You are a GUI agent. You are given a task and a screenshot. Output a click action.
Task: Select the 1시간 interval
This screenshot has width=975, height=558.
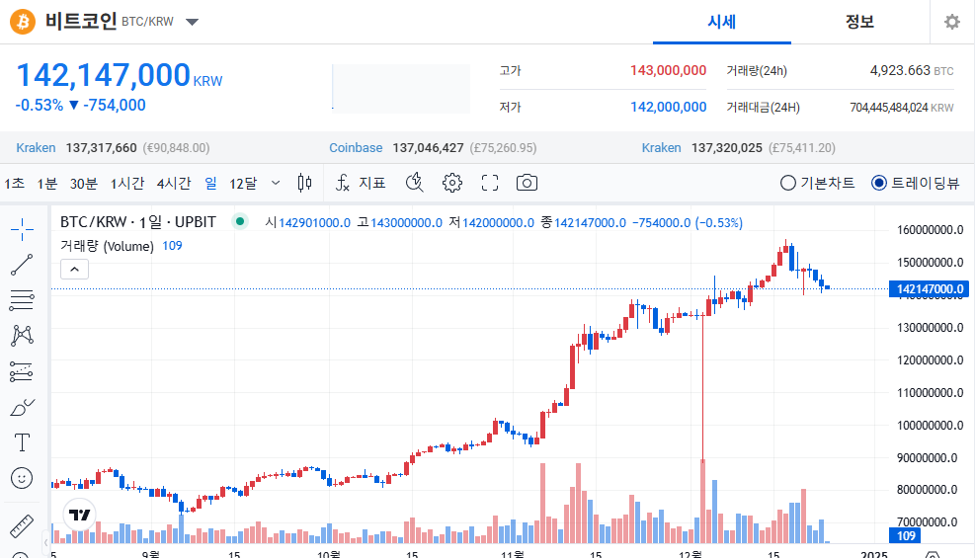[x=127, y=184]
